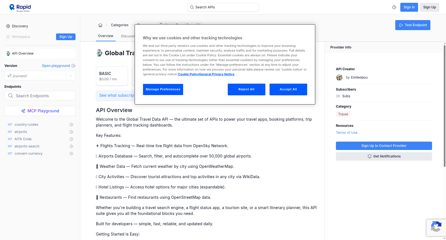446x240 pixels.
Task: Open info icon for country-codes endpoint
Action: [71, 125]
